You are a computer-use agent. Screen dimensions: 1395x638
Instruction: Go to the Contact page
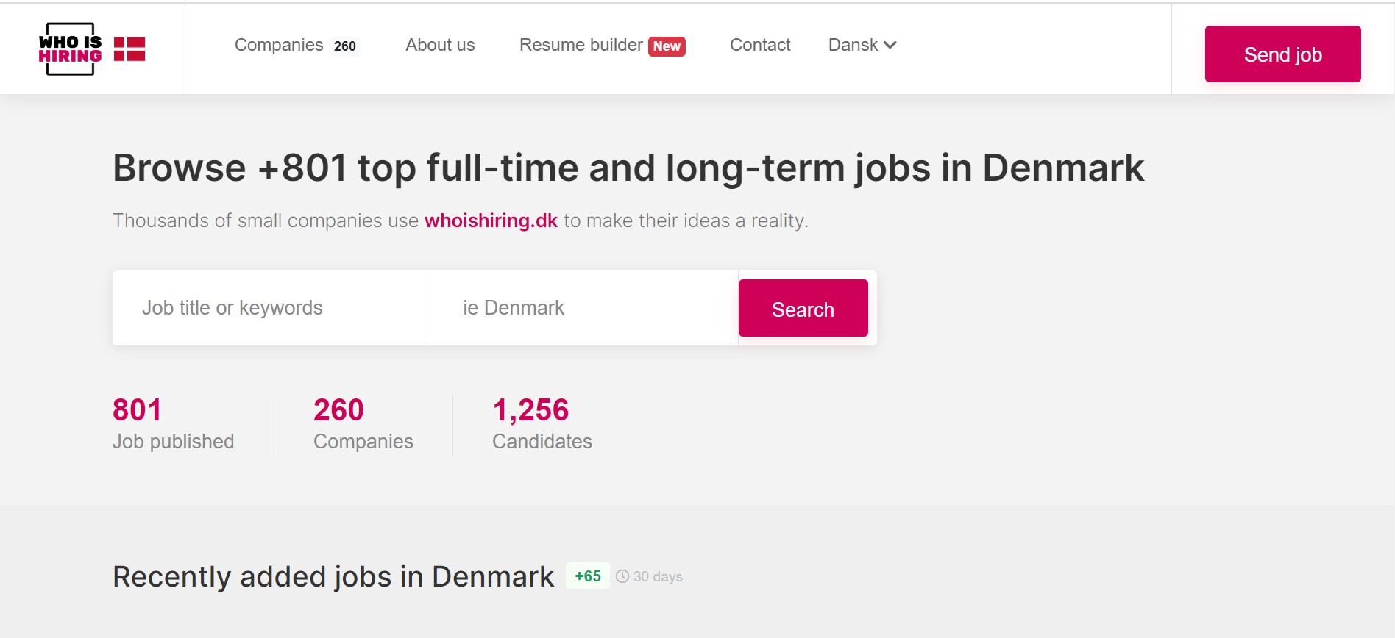click(x=760, y=45)
